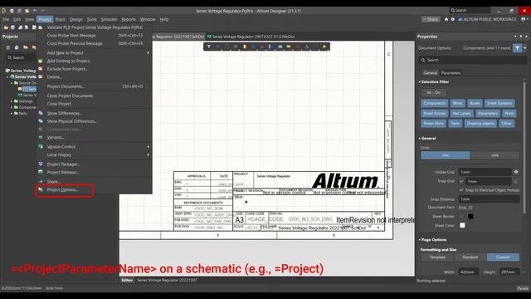
Task: Toggle Drawing objects in selection filter
Action: click(x=480, y=124)
